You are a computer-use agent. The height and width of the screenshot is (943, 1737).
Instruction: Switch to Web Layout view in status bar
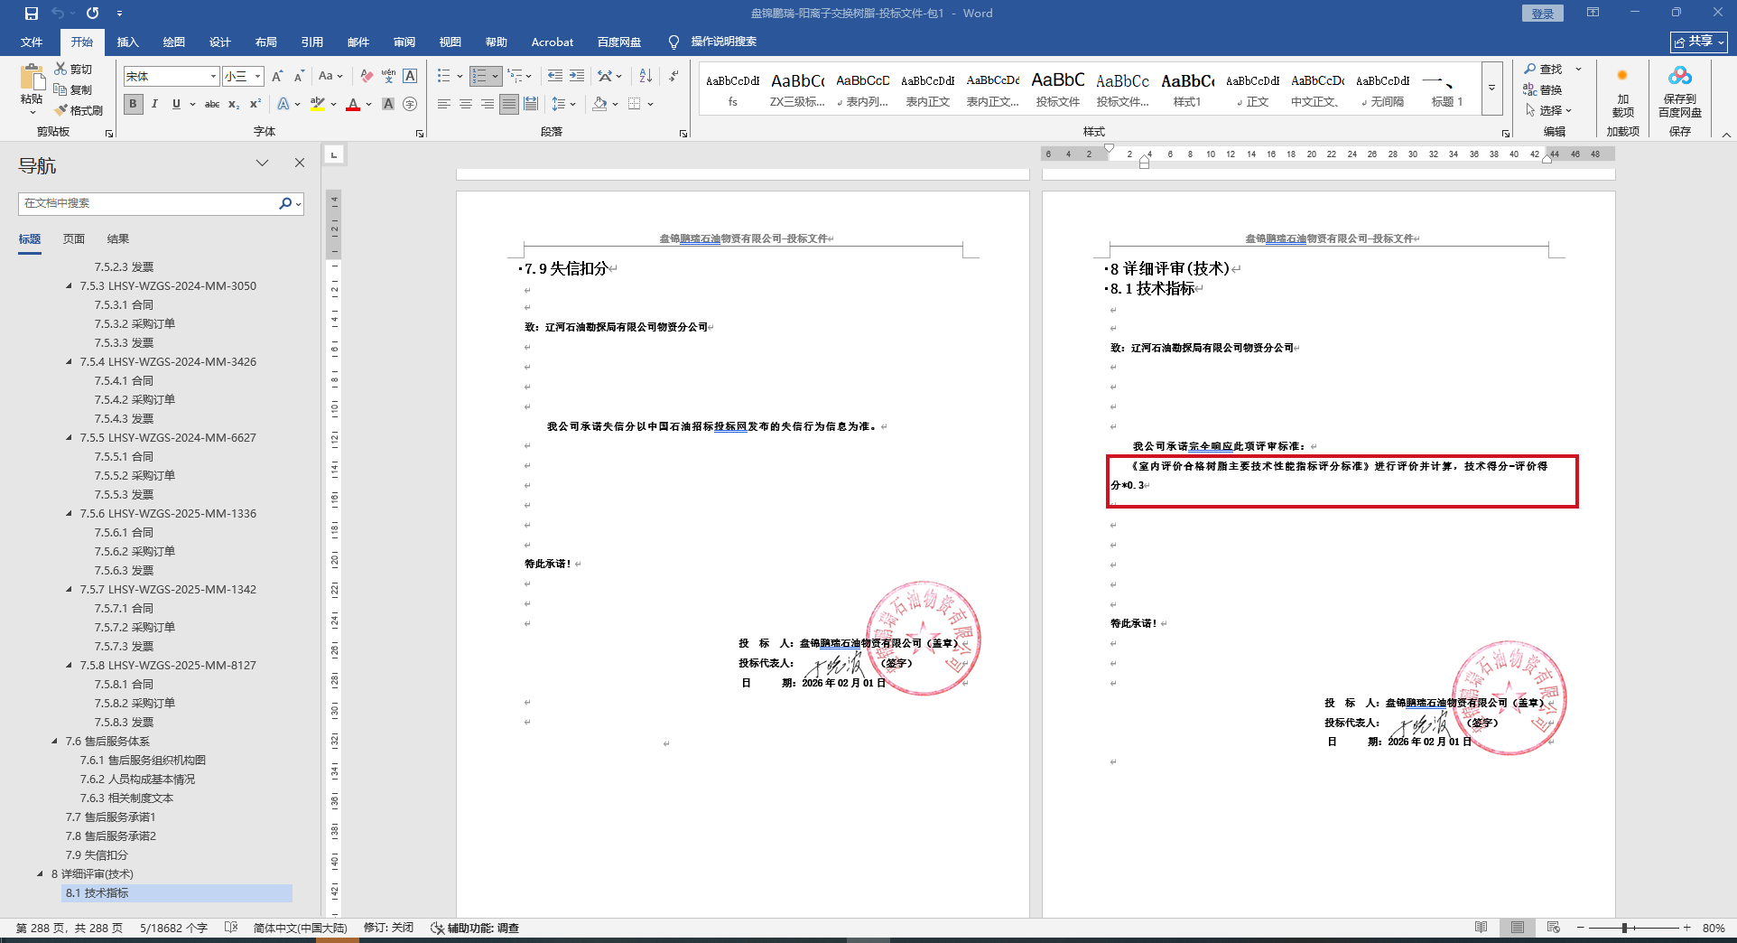click(x=1554, y=928)
